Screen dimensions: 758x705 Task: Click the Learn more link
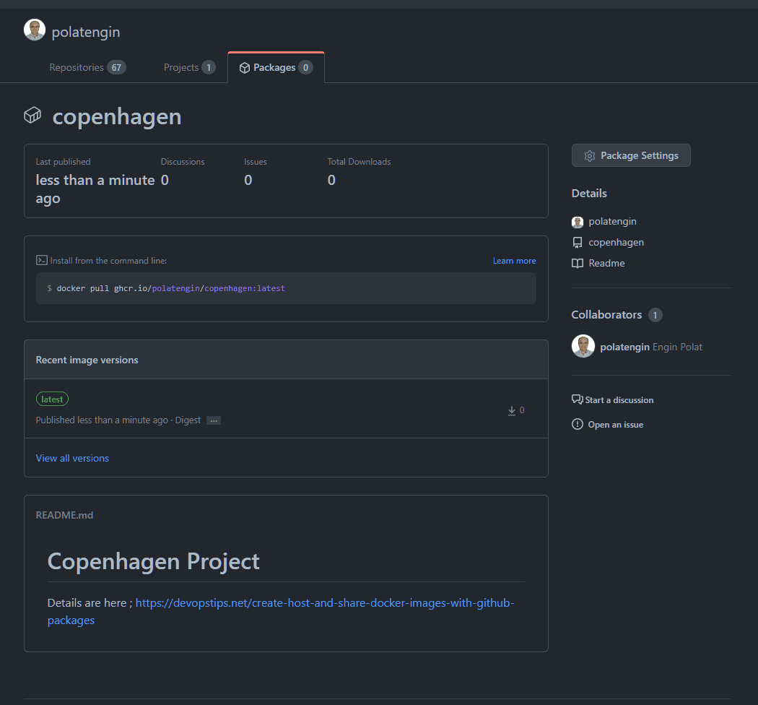pos(514,261)
